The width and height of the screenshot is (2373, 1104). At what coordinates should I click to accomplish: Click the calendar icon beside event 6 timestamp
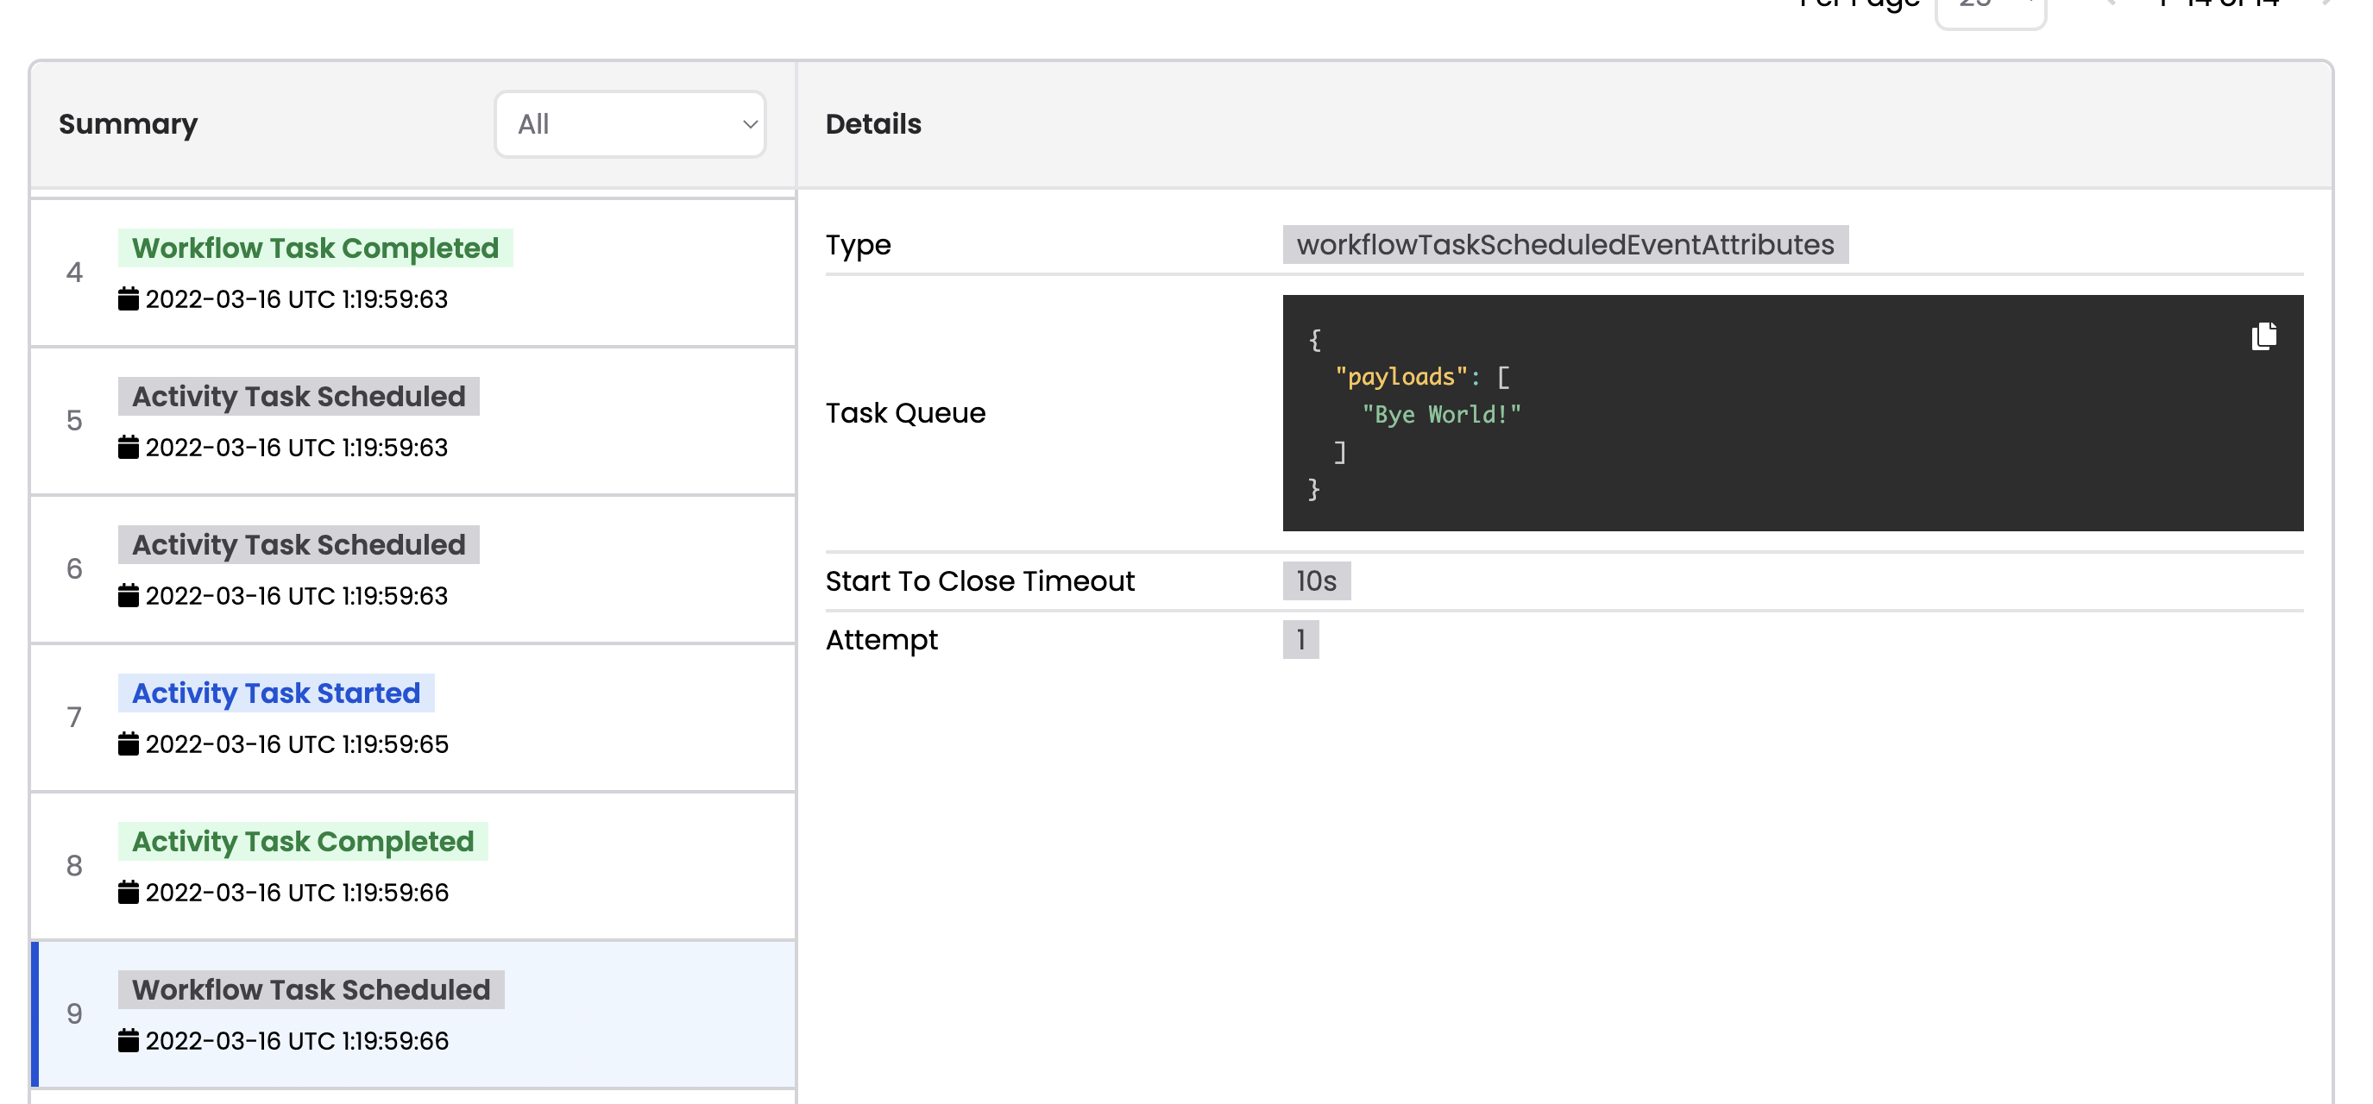pyautogui.click(x=129, y=596)
